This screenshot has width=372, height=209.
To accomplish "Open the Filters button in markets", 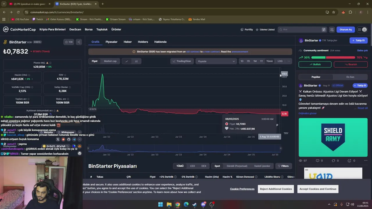I will tap(283, 166).
